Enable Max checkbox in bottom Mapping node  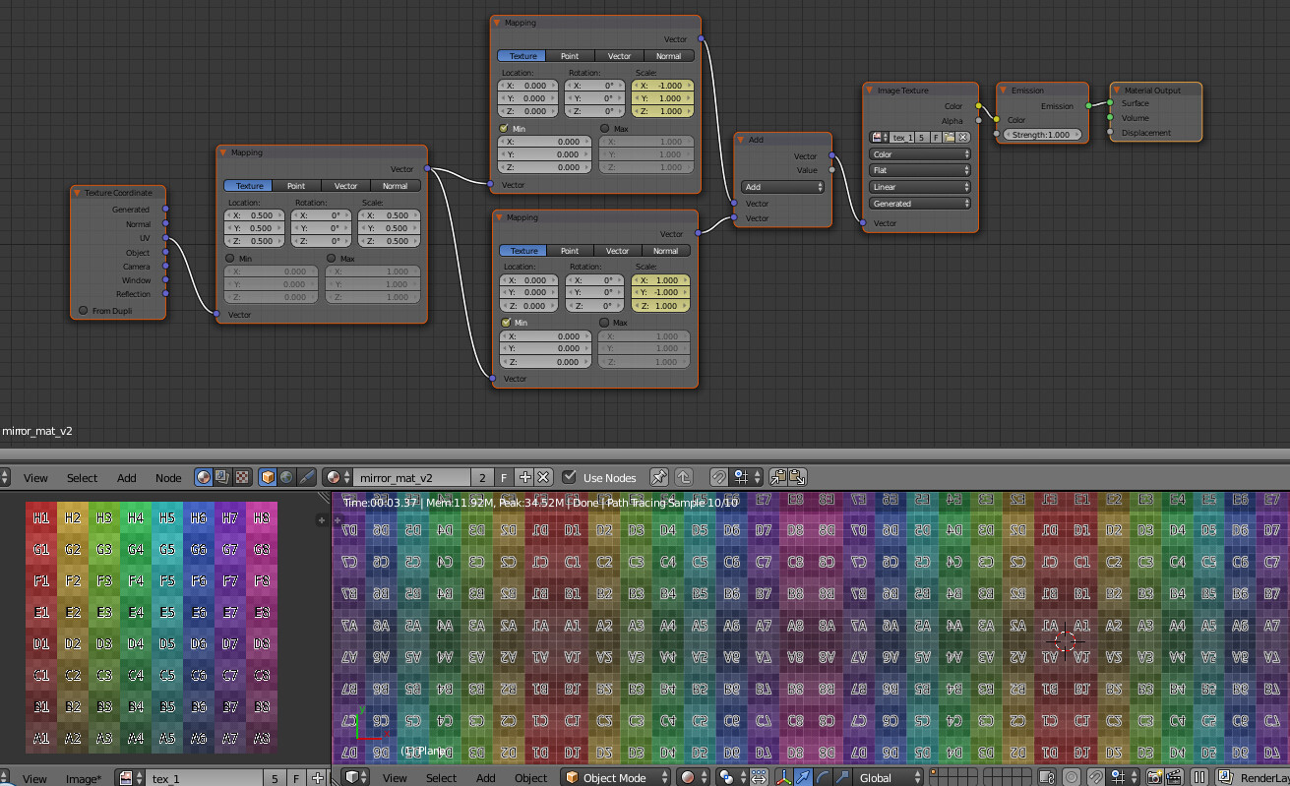604,323
